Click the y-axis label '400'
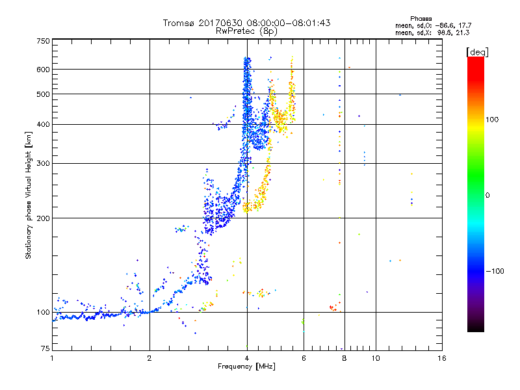 click(x=43, y=125)
